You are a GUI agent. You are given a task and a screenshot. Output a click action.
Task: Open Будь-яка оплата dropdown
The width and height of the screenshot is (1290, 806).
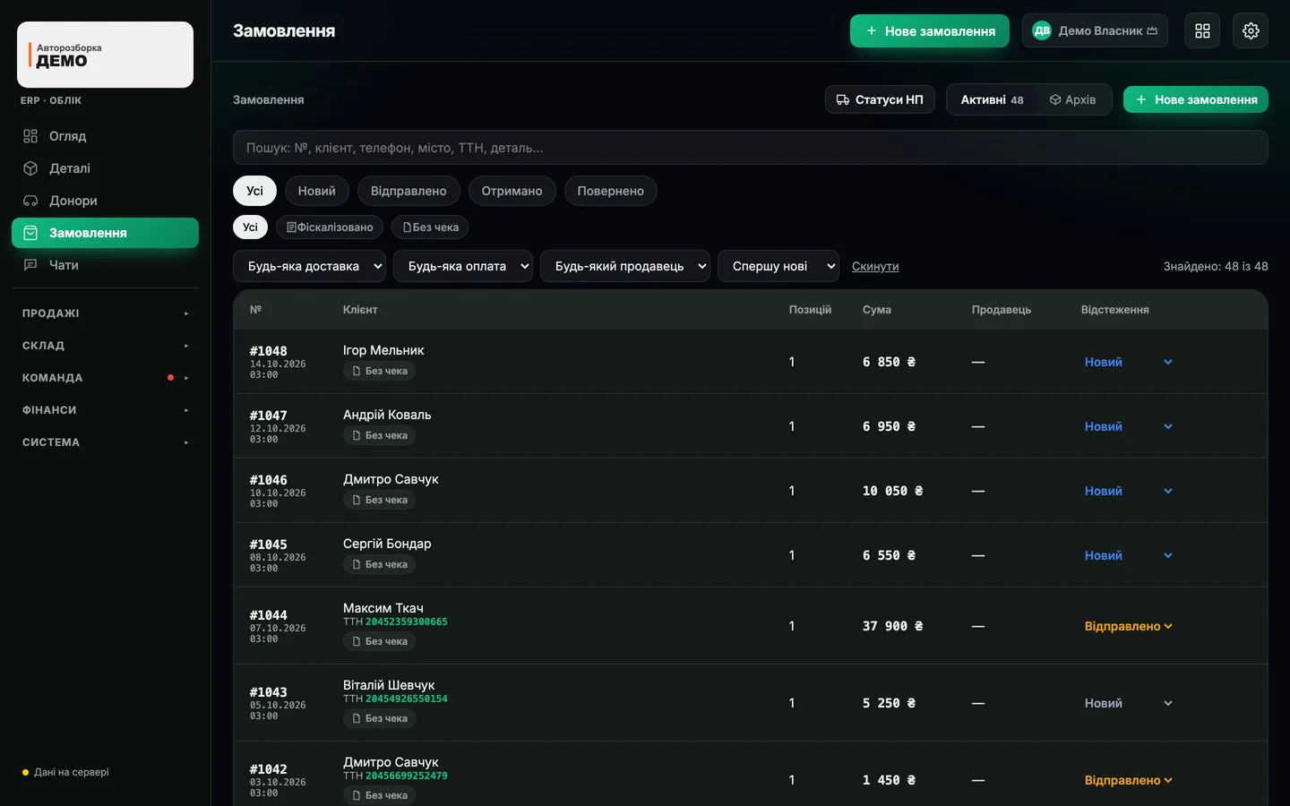463,266
